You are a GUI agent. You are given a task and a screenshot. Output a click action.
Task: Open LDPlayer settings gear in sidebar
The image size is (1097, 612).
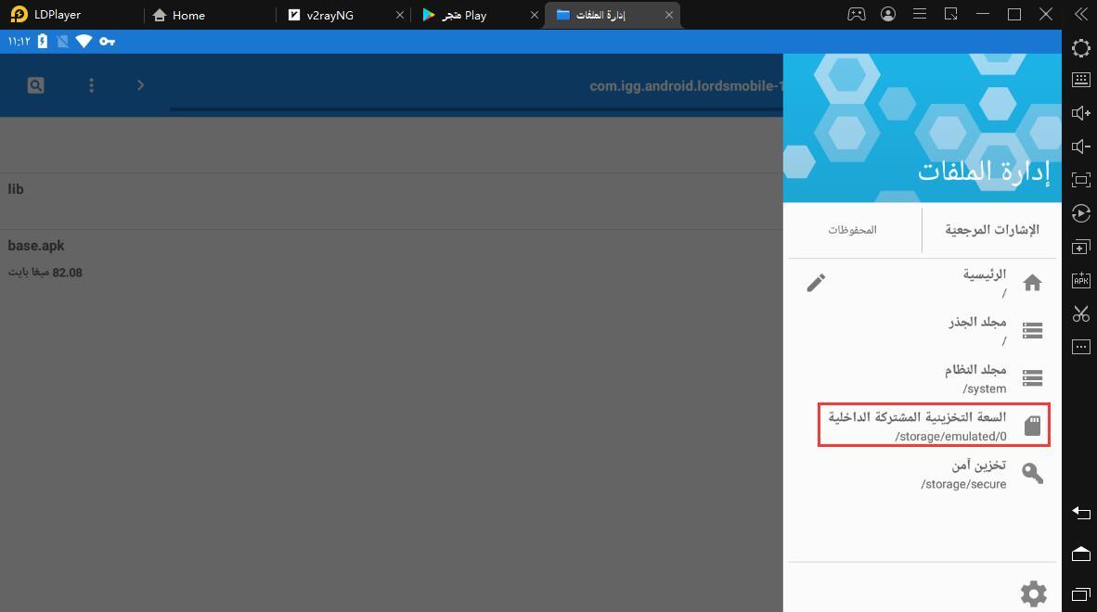[1081, 47]
